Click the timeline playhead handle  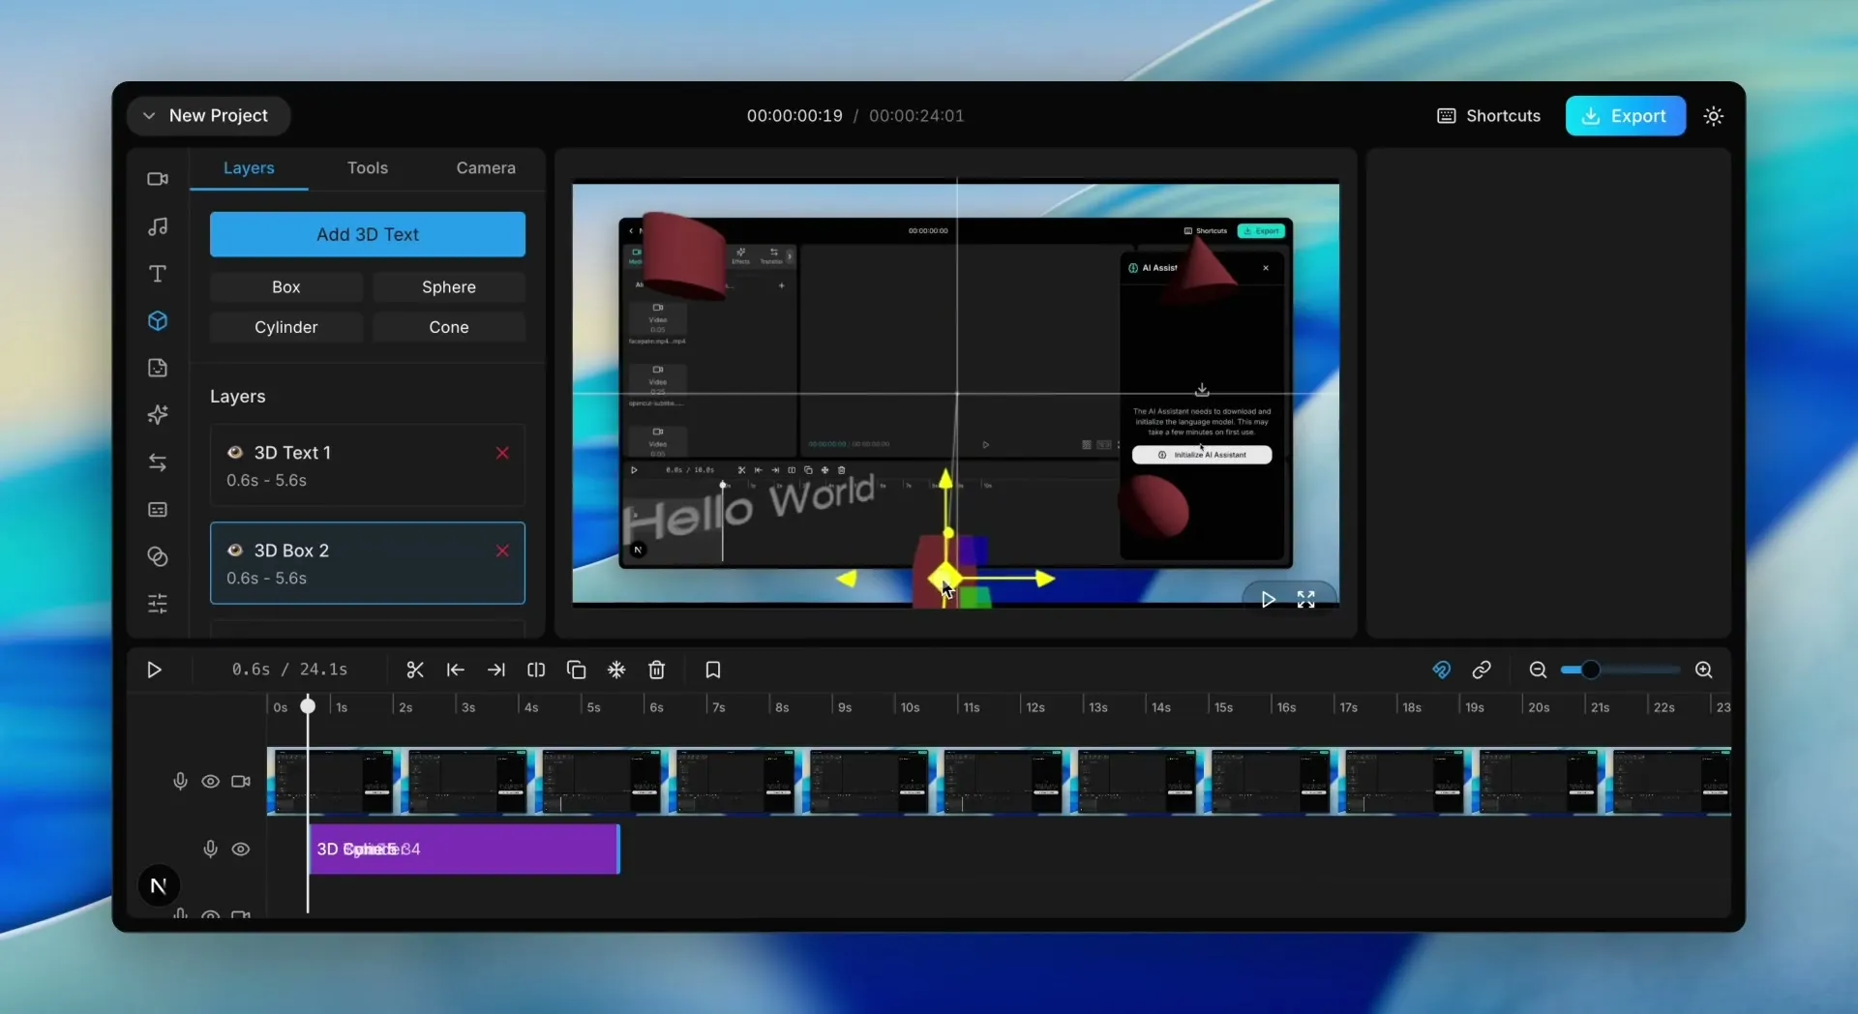[x=308, y=705]
